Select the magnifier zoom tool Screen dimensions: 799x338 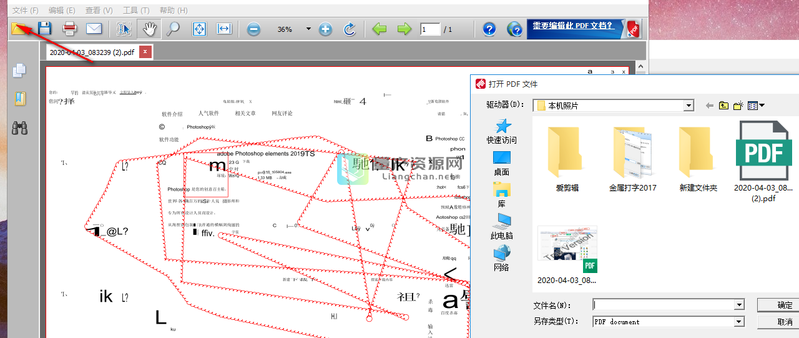point(173,29)
